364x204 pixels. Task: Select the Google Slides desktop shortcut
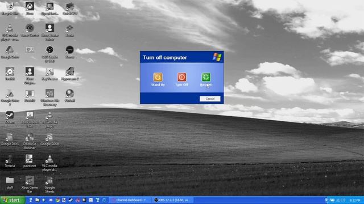coord(49,139)
